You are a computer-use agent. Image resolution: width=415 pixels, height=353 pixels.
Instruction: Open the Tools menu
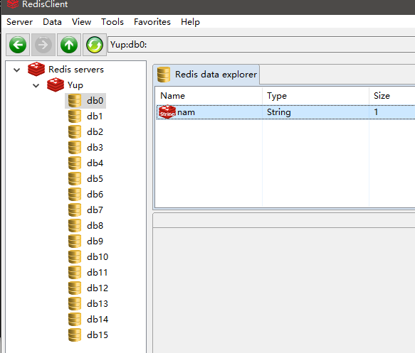tap(112, 22)
